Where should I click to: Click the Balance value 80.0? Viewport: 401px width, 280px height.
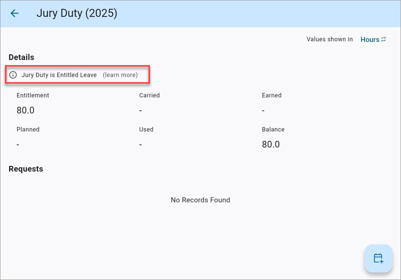point(271,144)
